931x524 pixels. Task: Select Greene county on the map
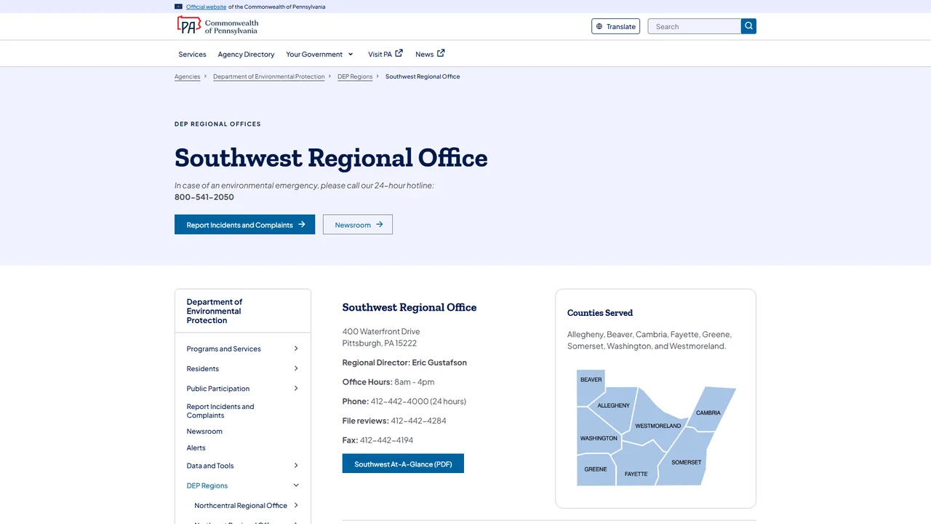click(596, 469)
